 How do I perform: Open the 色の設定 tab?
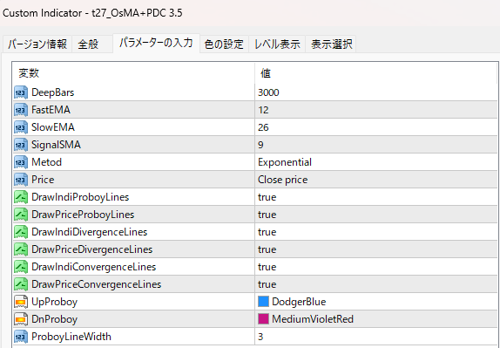[224, 44]
